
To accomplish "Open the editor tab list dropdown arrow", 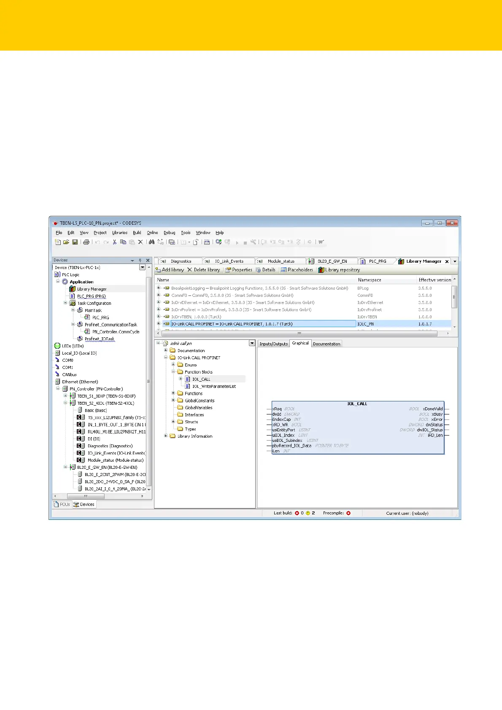I will (455, 261).
